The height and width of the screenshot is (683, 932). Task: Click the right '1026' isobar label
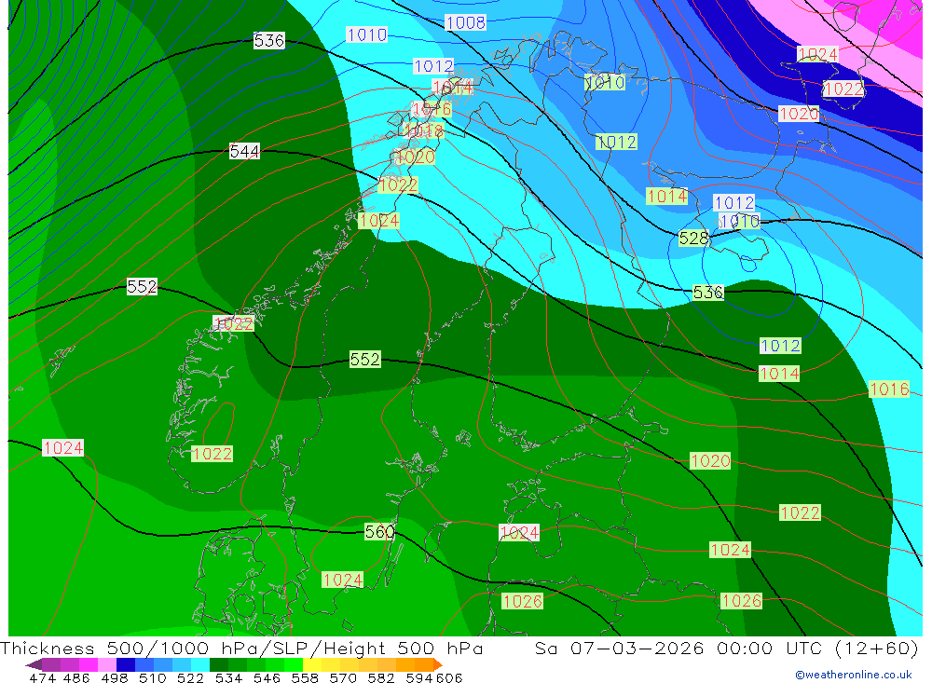coord(741,600)
